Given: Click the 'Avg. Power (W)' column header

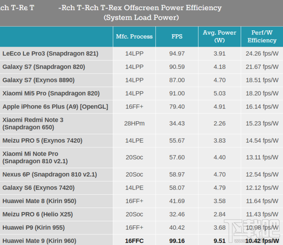Looking at the screenshot, I should coord(220,36).
